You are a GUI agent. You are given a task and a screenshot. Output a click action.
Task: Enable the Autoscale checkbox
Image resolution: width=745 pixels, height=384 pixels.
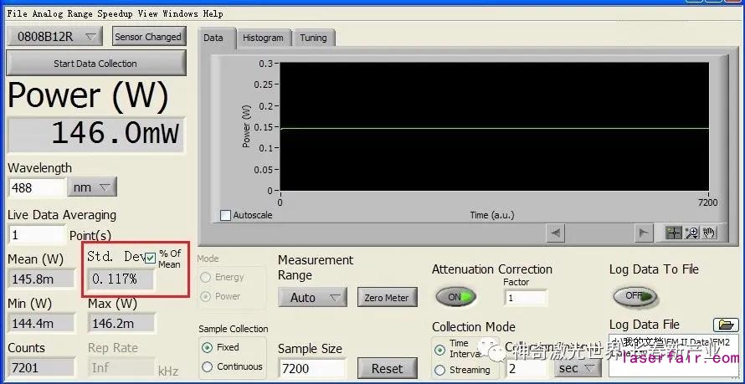pos(225,216)
